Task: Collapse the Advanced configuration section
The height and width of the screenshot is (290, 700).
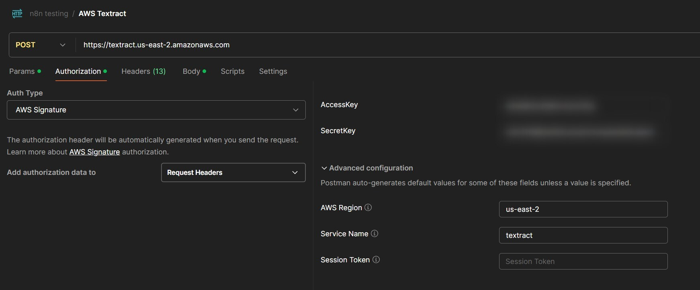Action: [367, 168]
